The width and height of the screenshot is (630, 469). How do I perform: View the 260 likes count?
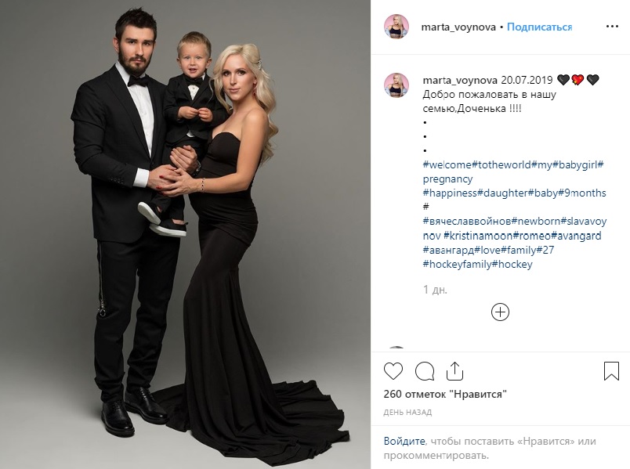pos(445,394)
